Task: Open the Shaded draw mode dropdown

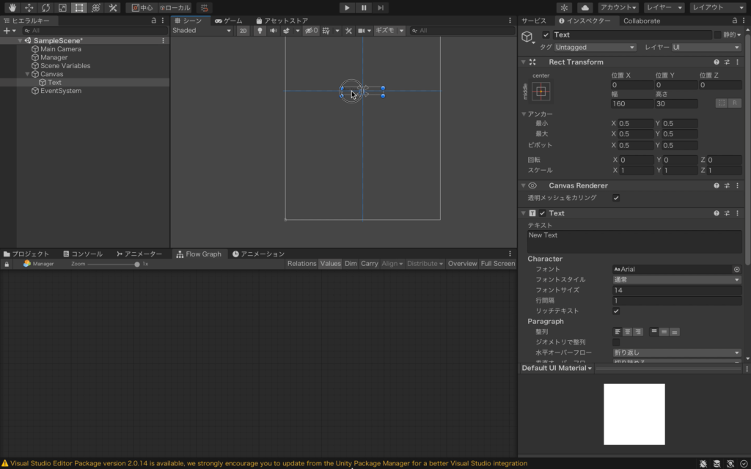Action: click(202, 31)
